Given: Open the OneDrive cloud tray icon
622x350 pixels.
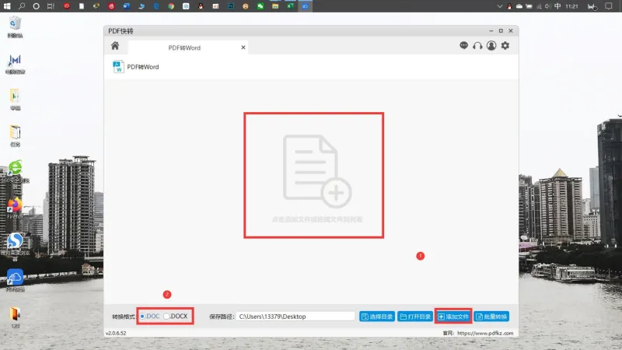Looking at the screenshot, I should (x=519, y=6).
